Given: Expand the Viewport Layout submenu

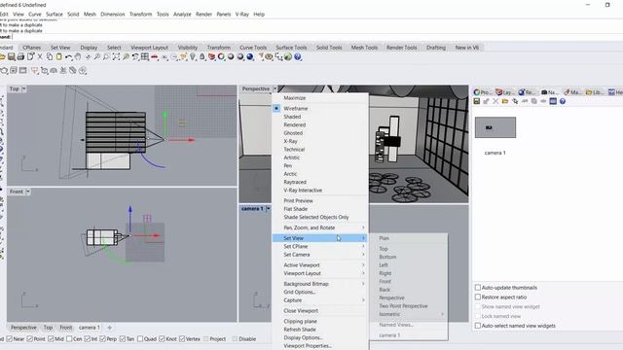Looking at the screenshot, I should 319,273.
